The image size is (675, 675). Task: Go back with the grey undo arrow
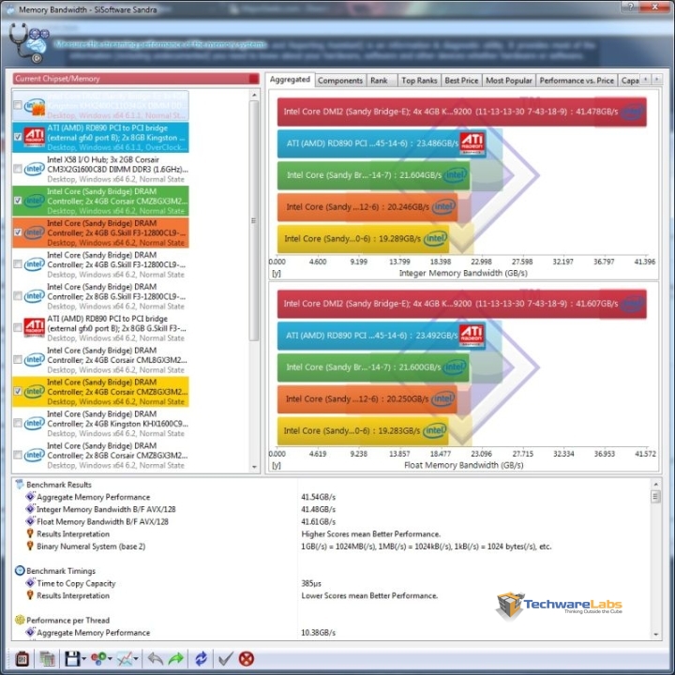[x=155, y=659]
